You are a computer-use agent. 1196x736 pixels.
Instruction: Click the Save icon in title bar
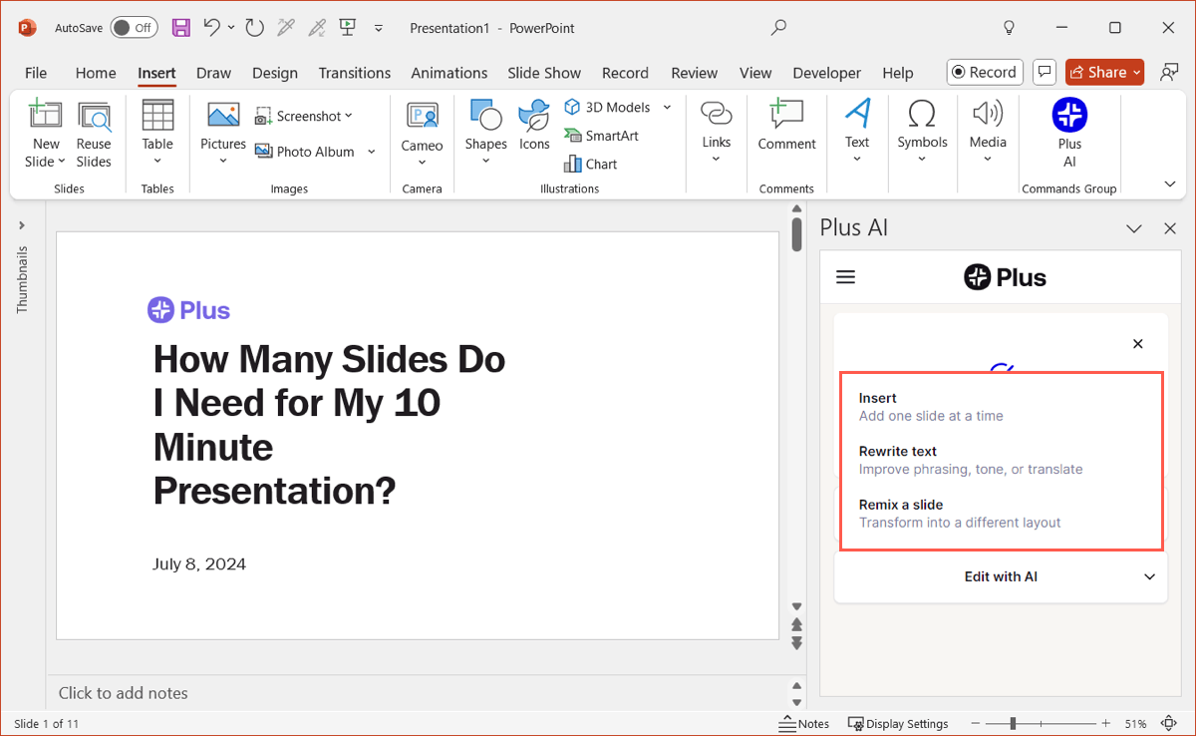pos(180,28)
